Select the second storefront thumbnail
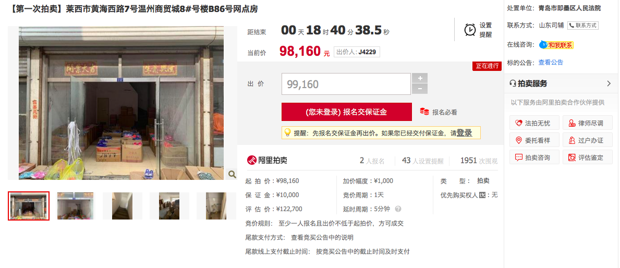This screenshot has width=620, height=268. (x=75, y=206)
